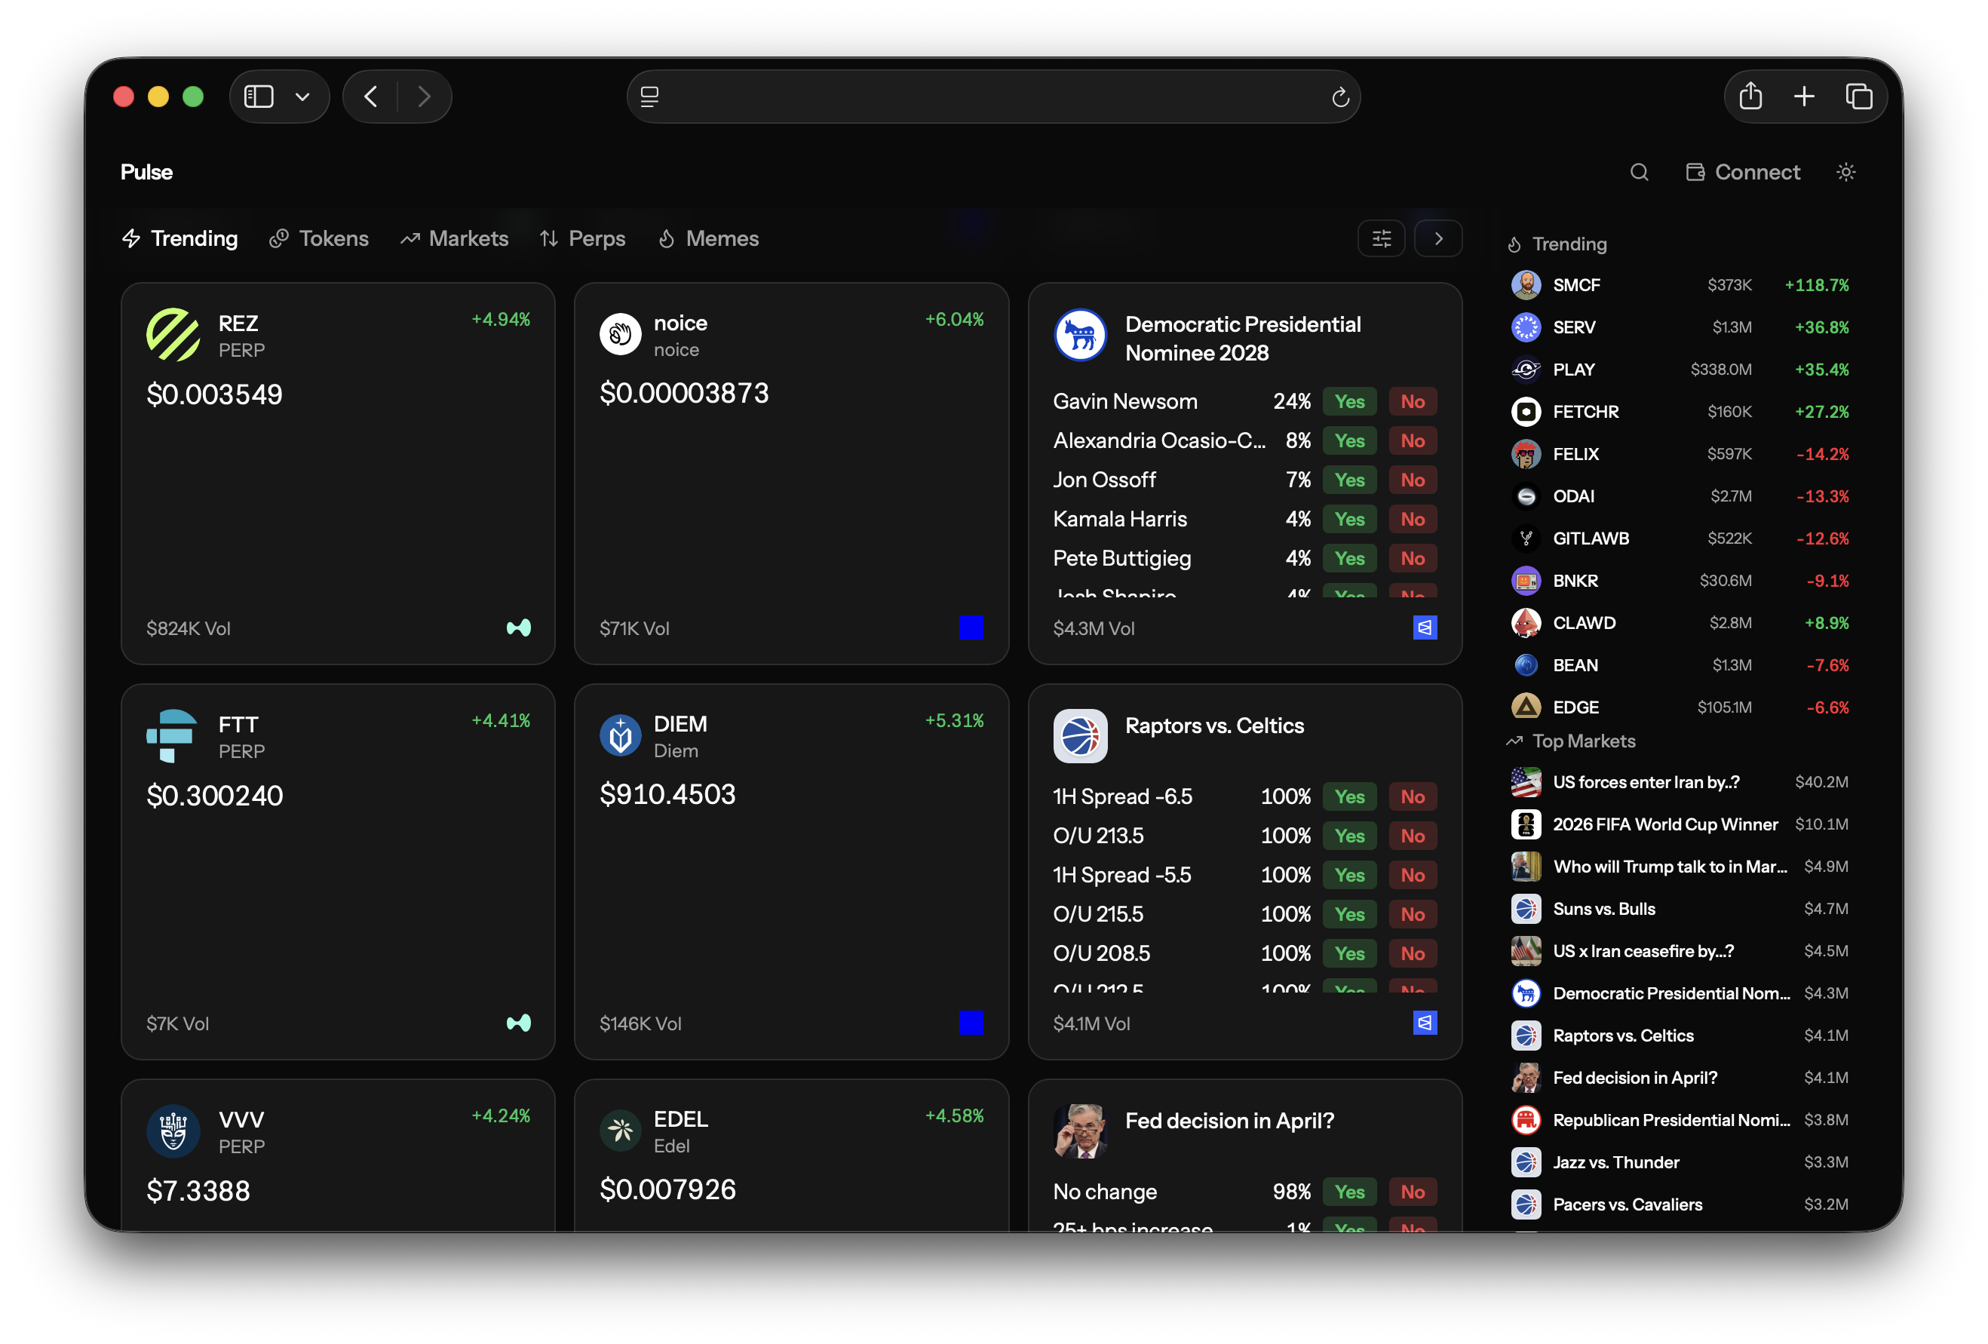Open a new tab with plus icon
The height and width of the screenshot is (1344, 1988).
click(x=1804, y=96)
